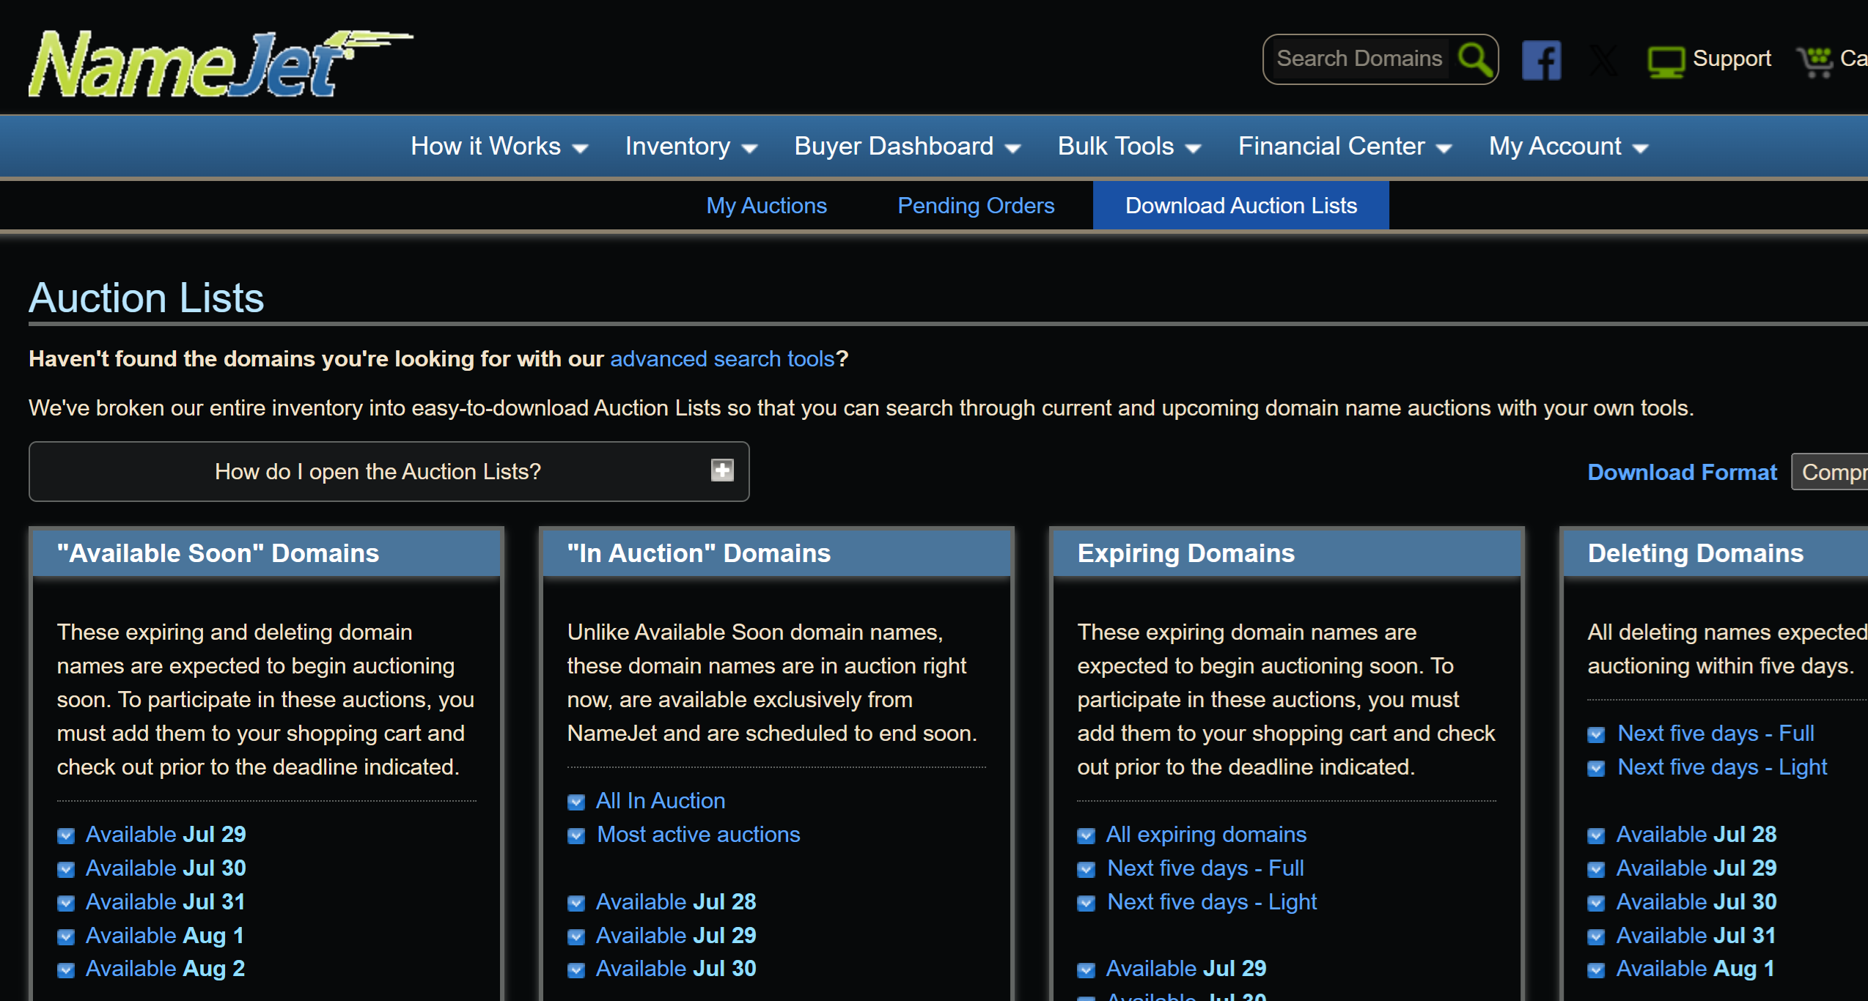Download Available Soon Available Aug 2 list
Screen dimensions: 1868x1001
[165, 969]
